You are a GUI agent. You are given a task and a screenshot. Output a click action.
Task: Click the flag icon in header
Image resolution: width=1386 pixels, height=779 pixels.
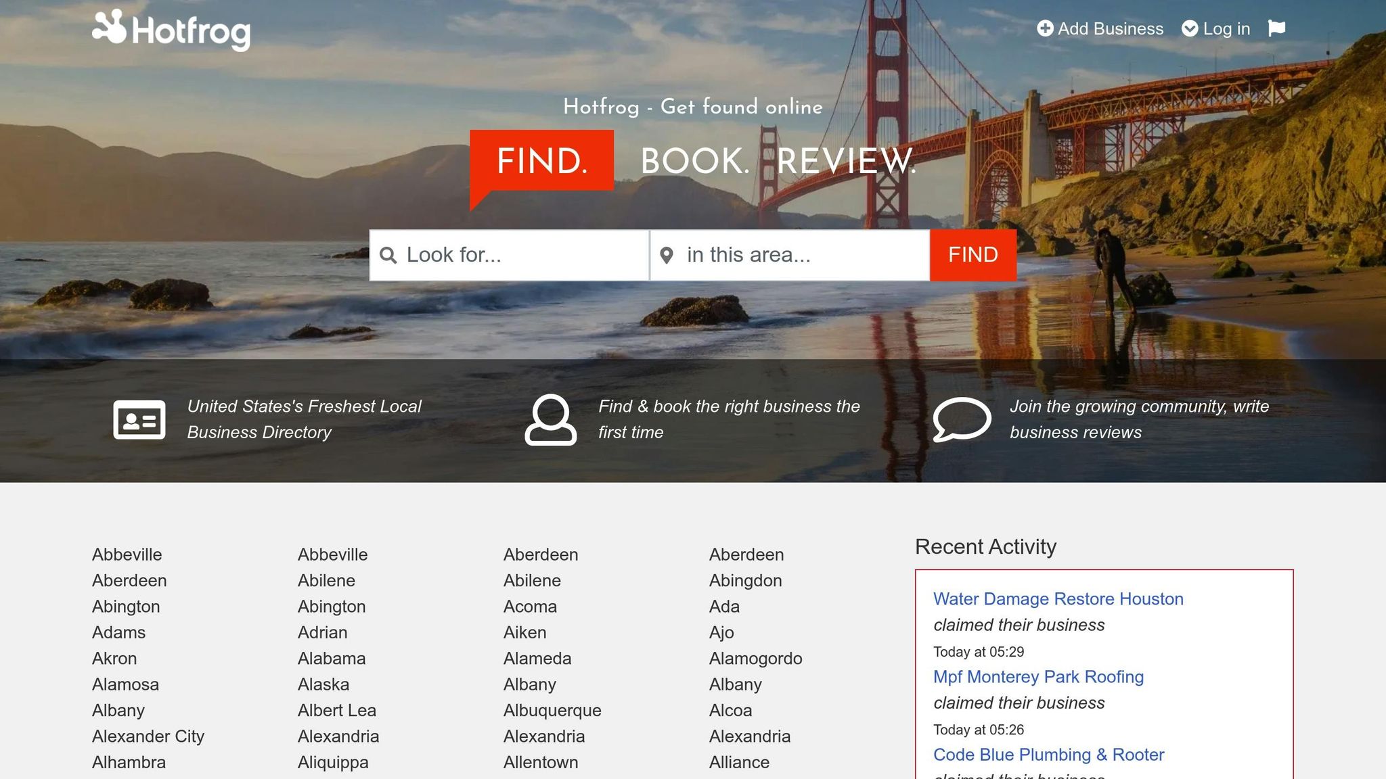(1276, 28)
